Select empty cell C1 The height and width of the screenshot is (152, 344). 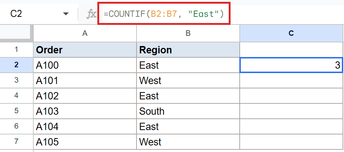click(x=291, y=50)
